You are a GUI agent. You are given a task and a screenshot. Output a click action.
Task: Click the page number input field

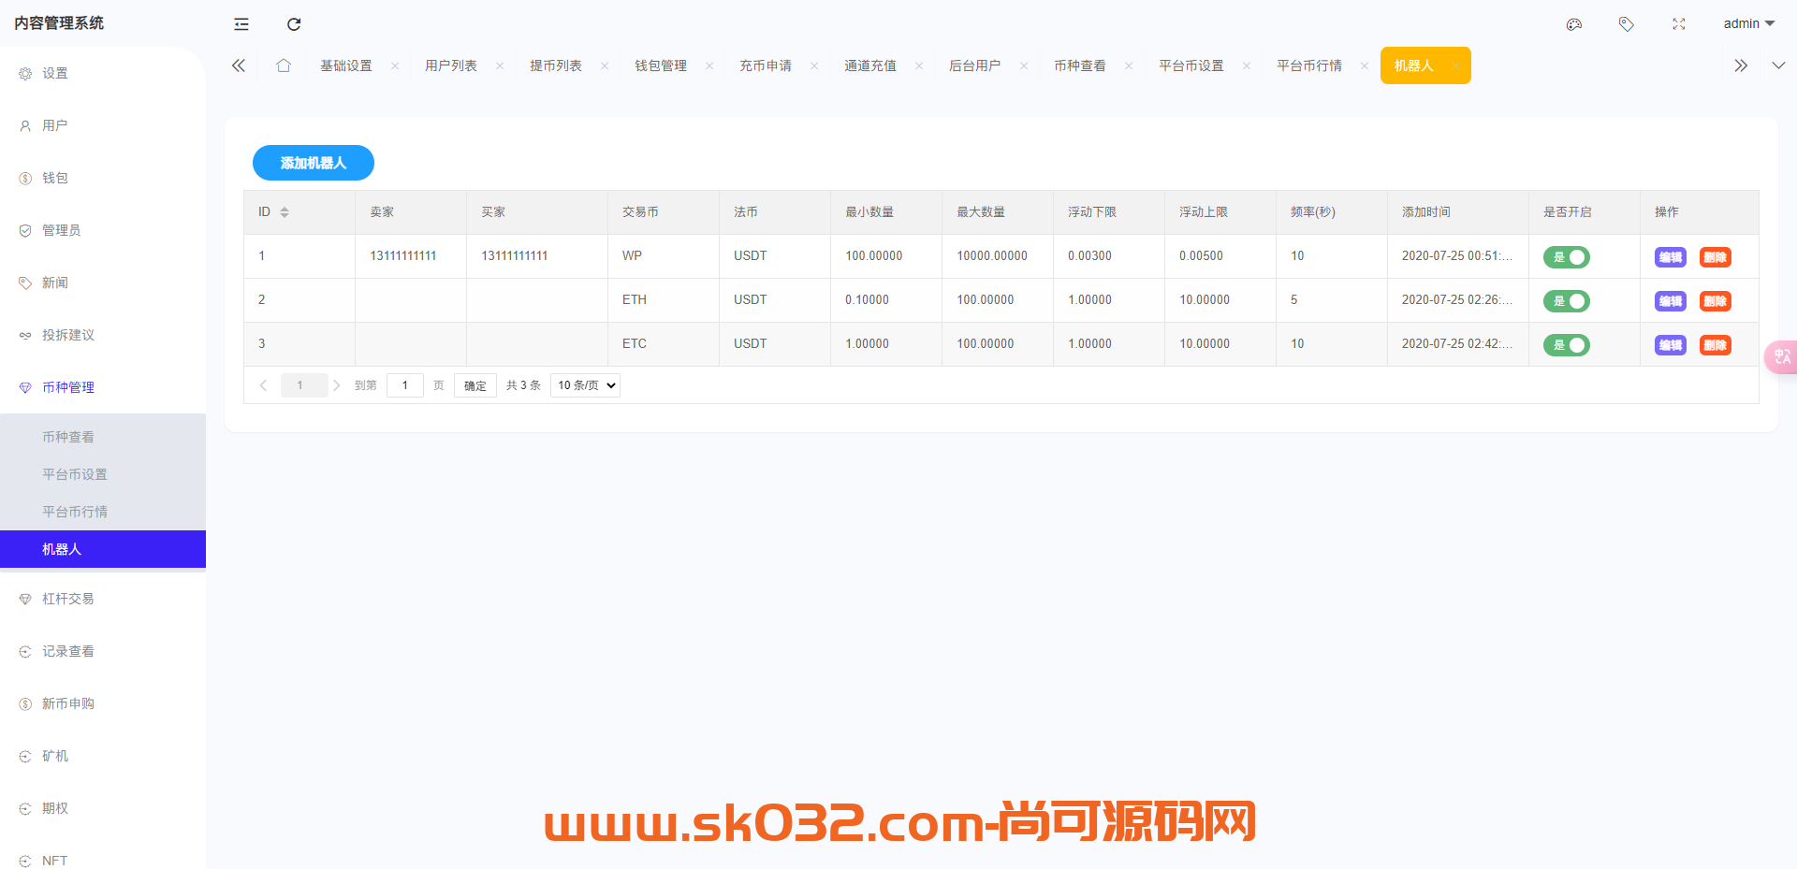405,385
